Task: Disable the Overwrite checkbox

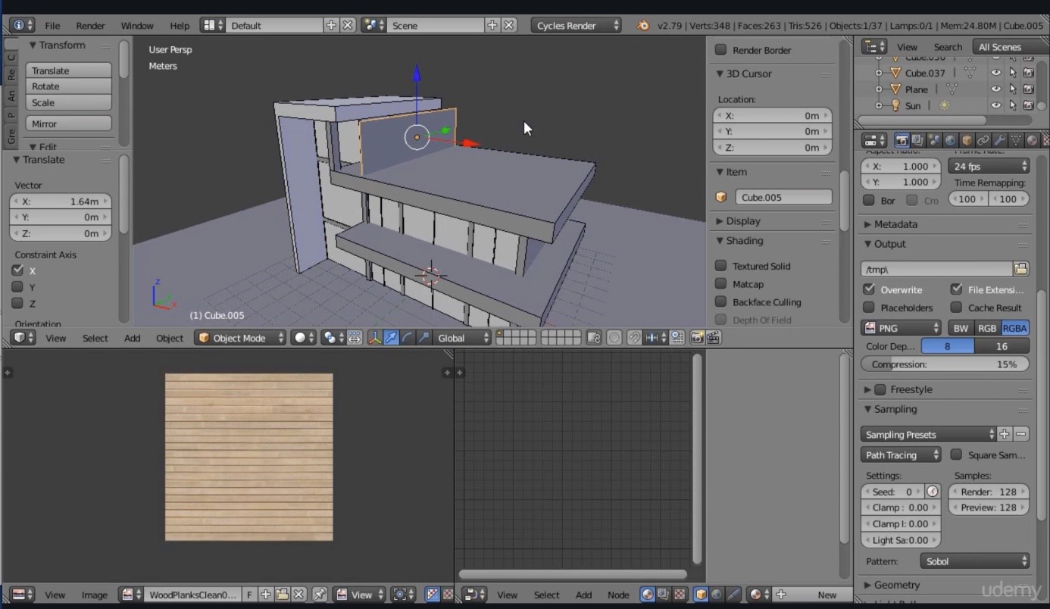Action: click(x=869, y=289)
